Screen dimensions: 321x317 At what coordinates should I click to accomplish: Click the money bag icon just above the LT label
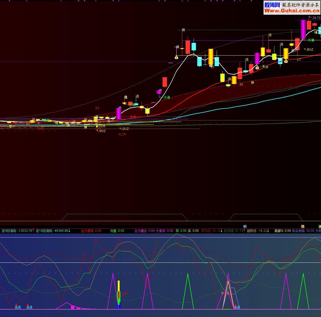coord(286,61)
